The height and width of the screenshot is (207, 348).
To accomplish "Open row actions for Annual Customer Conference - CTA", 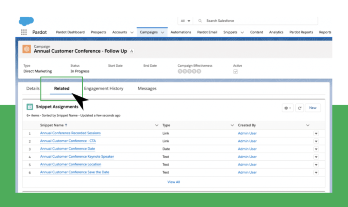I will [316, 141].
